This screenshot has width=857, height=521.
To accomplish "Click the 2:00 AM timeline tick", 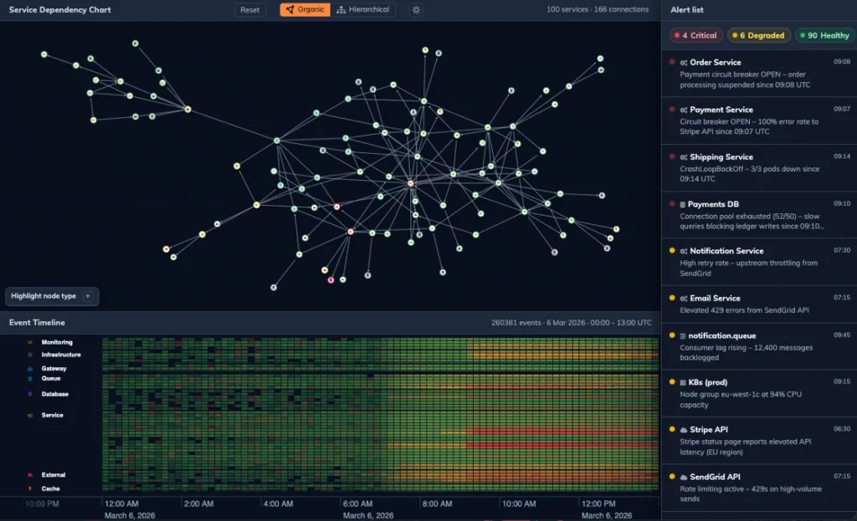I will pyautogui.click(x=198, y=504).
